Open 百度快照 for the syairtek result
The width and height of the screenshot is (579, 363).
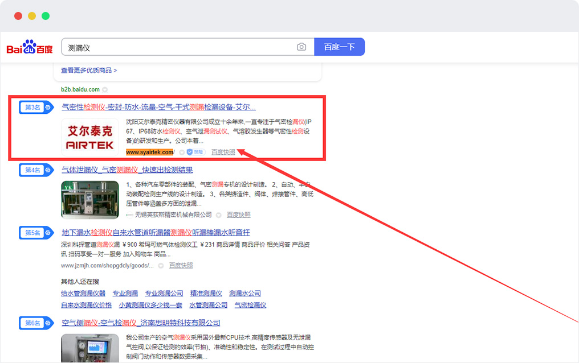223,152
